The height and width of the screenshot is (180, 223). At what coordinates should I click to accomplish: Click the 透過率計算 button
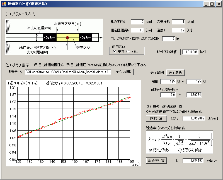156,161
